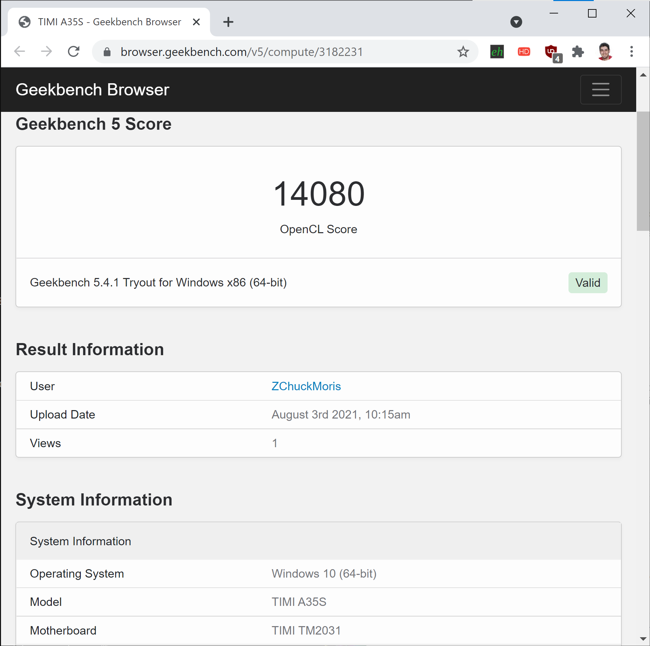Image resolution: width=650 pixels, height=646 pixels.
Task: Open a new tab with plus button
Action: click(228, 22)
